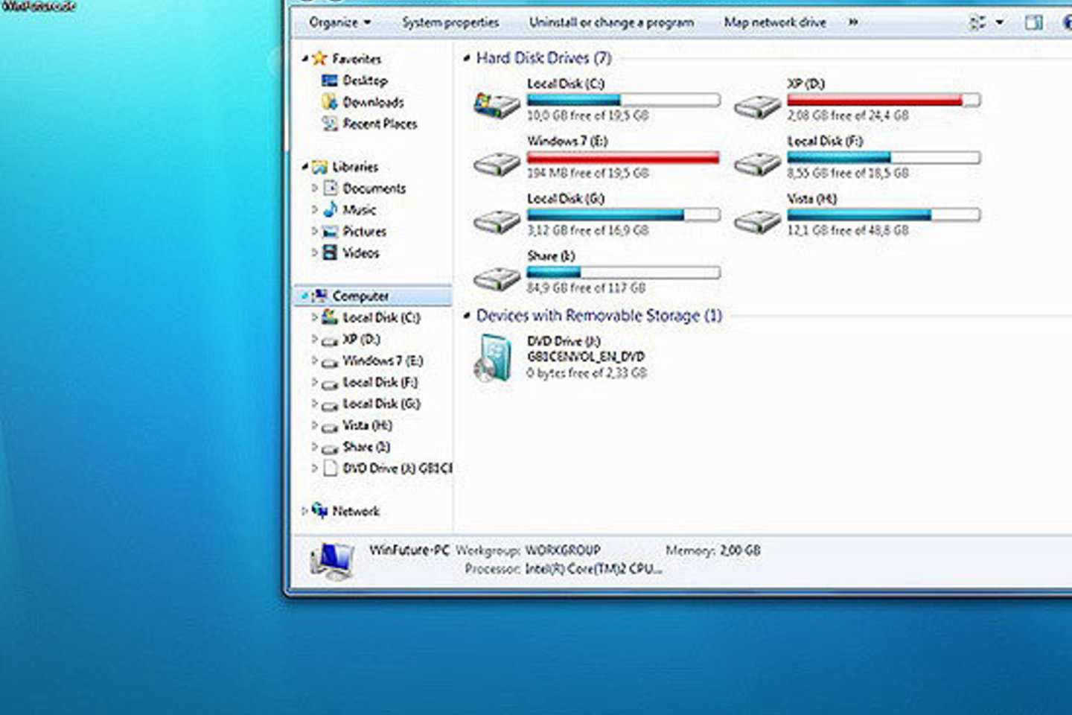Click the 'WORKGROUP' value in details pane
This screenshot has height=715, width=1072.
(x=563, y=550)
